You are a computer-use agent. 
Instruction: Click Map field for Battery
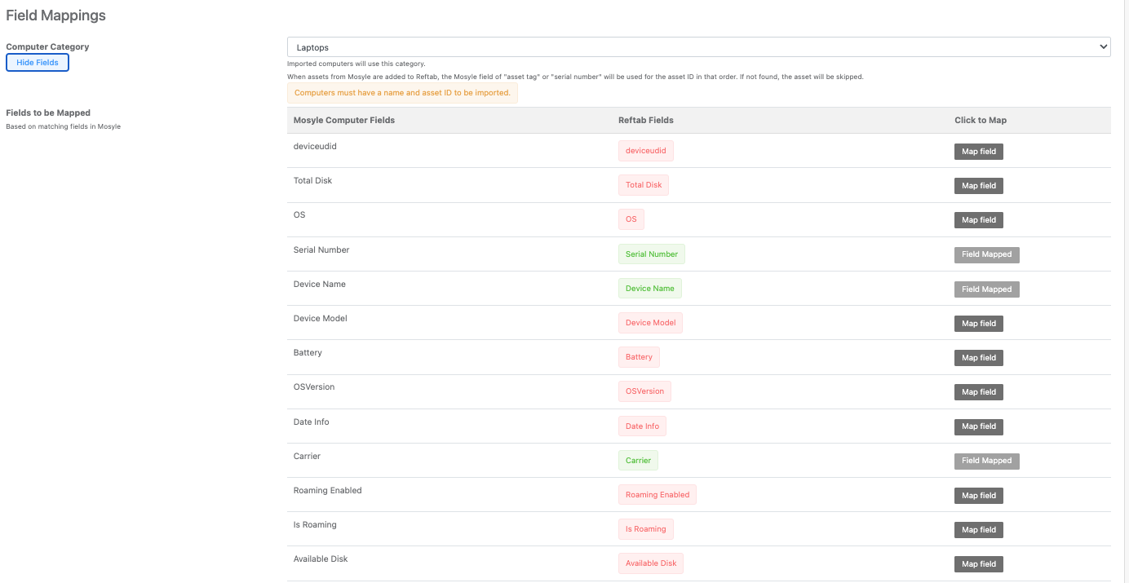click(979, 358)
